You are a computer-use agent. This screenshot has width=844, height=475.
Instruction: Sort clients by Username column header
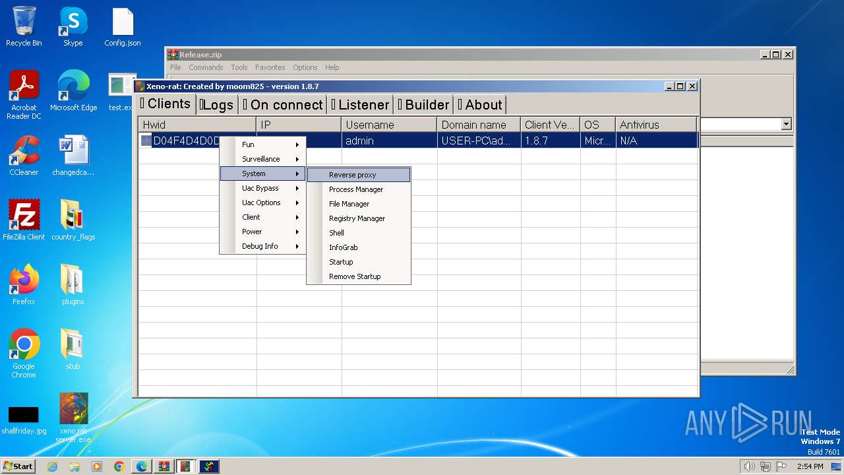[x=389, y=124]
